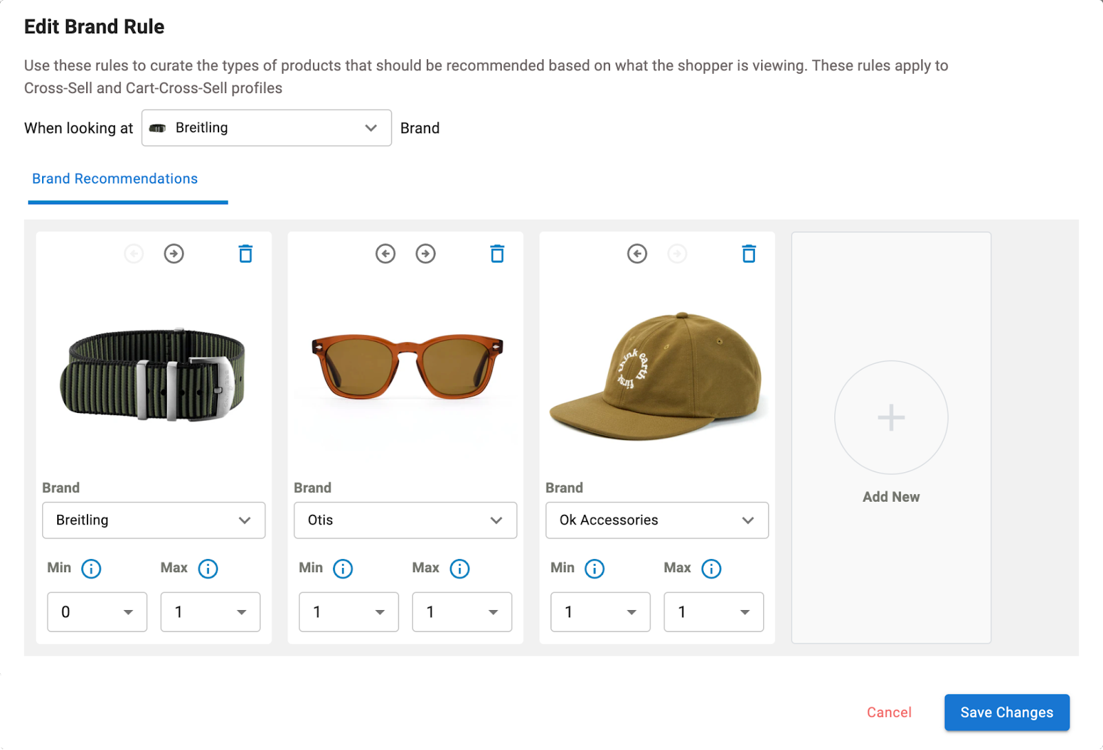Open the Min dropdown on Breitling card
Screen dimensions: 1103x750
pyautogui.click(x=97, y=612)
